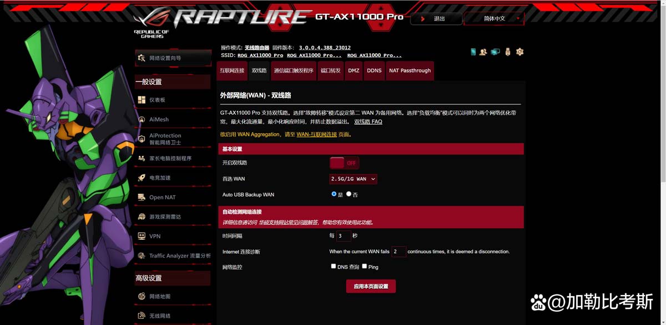The width and height of the screenshot is (666, 325).
Task: Open the 双线路 FAQ link
Action: click(368, 121)
